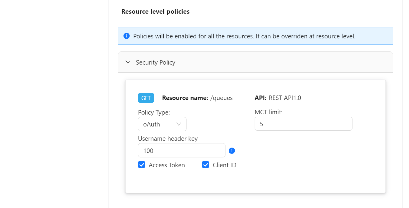Click the info icon beside Username header key

[232, 151]
